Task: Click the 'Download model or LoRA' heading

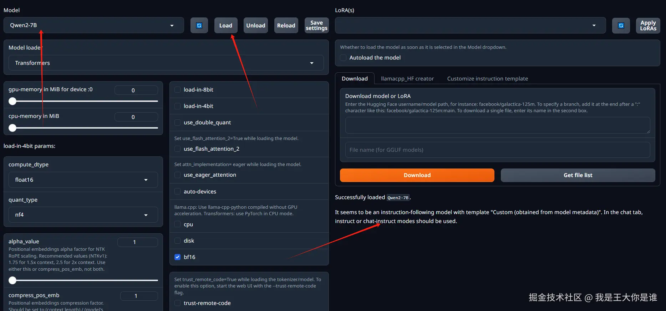Action: click(378, 96)
